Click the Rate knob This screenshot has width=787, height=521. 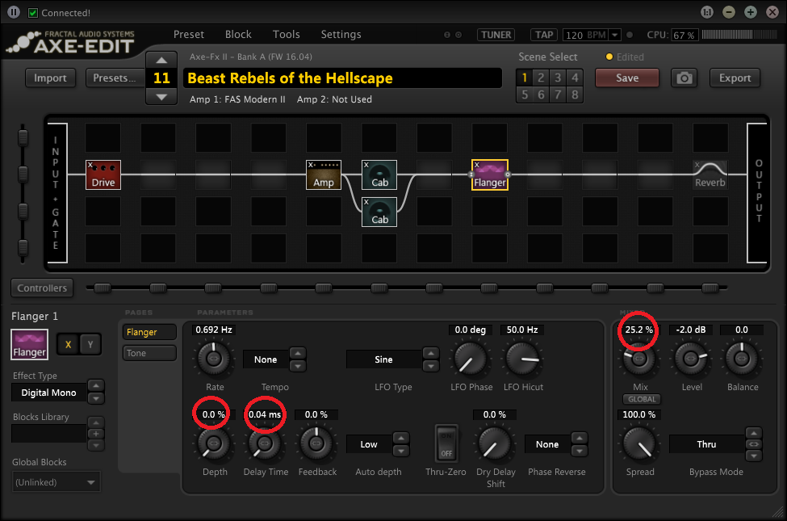213,359
